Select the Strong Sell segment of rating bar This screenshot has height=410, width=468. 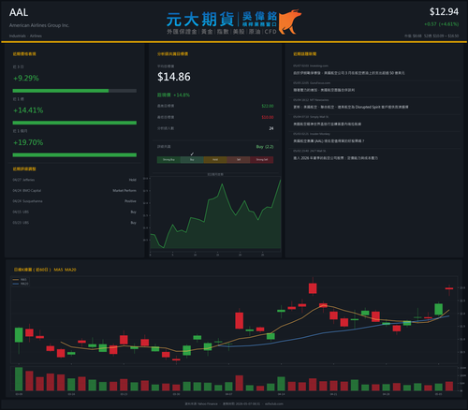(x=262, y=160)
